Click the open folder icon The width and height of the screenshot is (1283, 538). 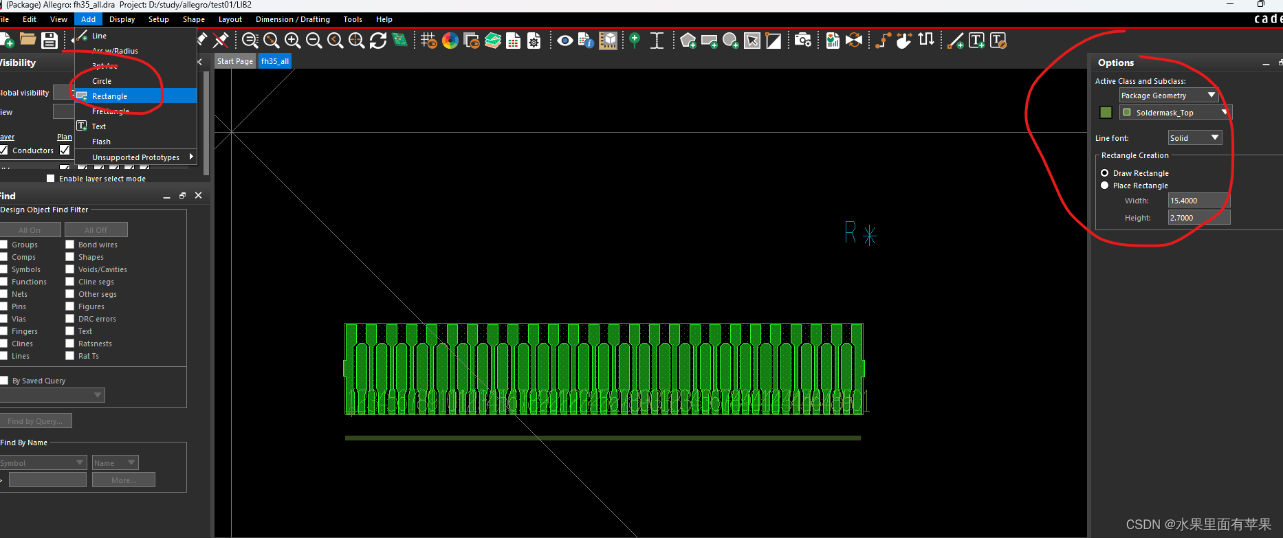click(x=28, y=41)
